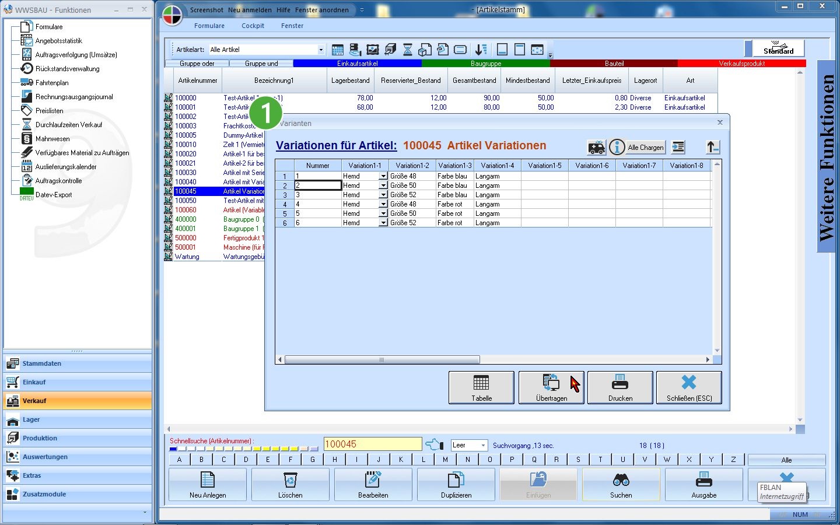This screenshot has width=840, height=525.
Task: Click the Suchen binoculars button
Action: 621,484
